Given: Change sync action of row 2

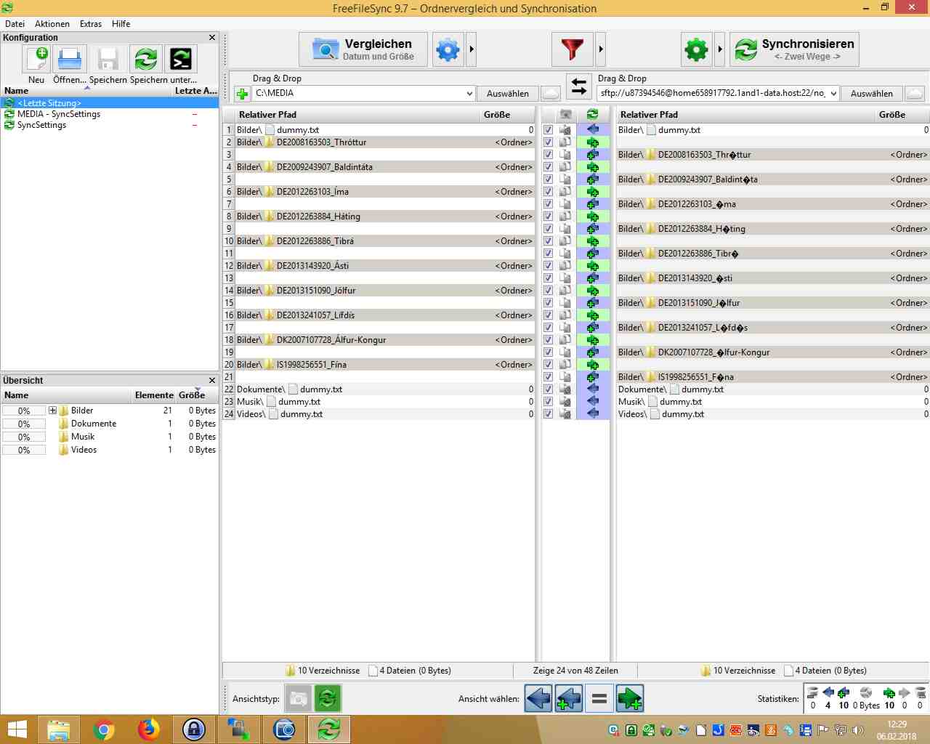Looking at the screenshot, I should pos(593,142).
